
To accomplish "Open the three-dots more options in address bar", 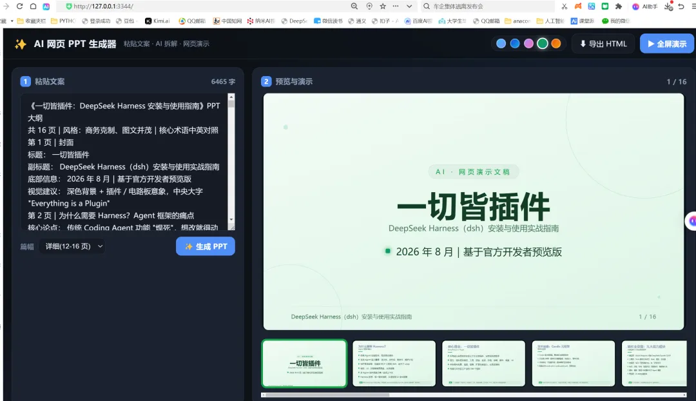I will pos(396,6).
